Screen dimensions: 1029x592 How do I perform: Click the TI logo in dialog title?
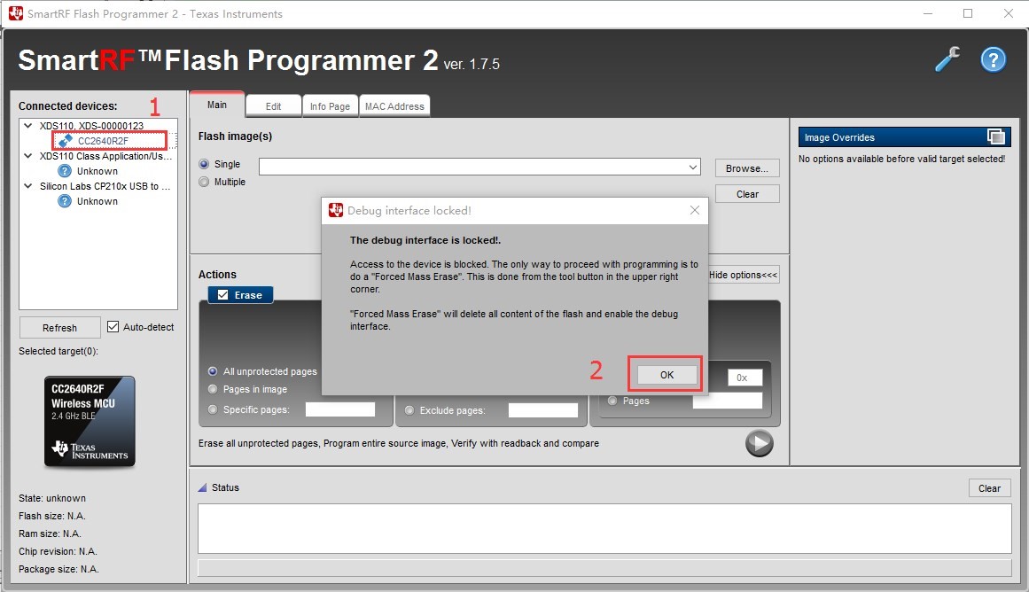[336, 210]
